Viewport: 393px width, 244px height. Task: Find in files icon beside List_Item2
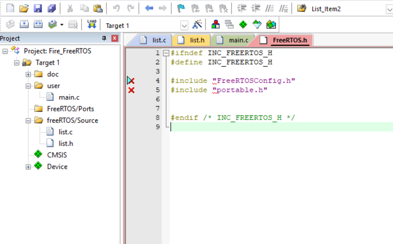[302, 8]
